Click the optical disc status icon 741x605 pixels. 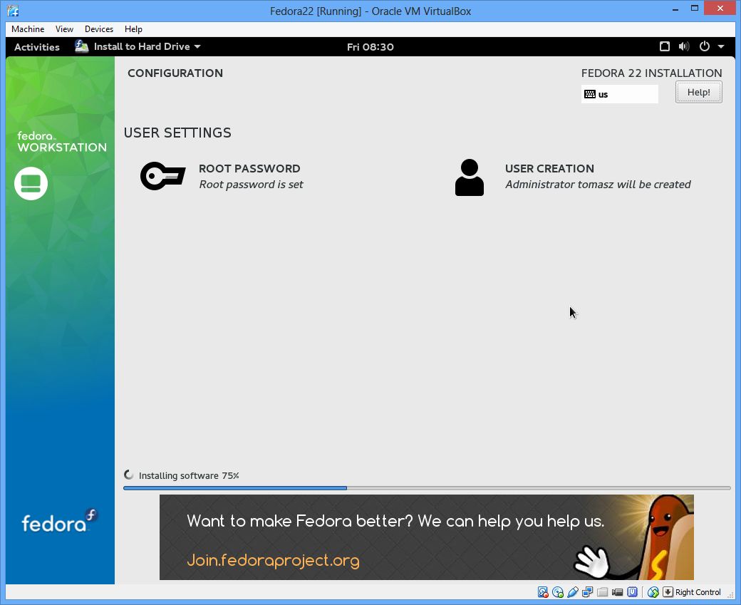point(558,591)
